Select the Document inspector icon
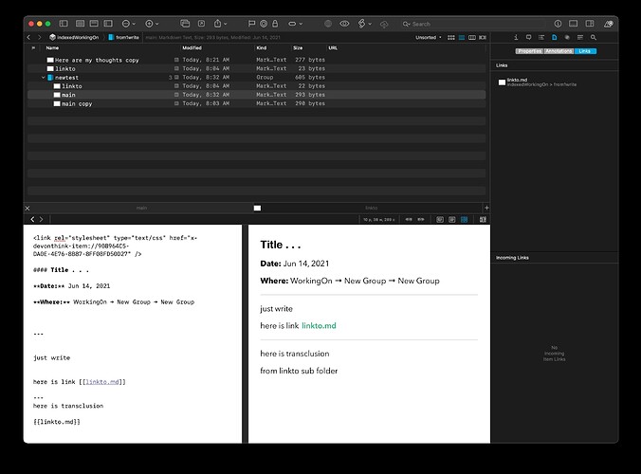The image size is (641, 474). (x=555, y=37)
